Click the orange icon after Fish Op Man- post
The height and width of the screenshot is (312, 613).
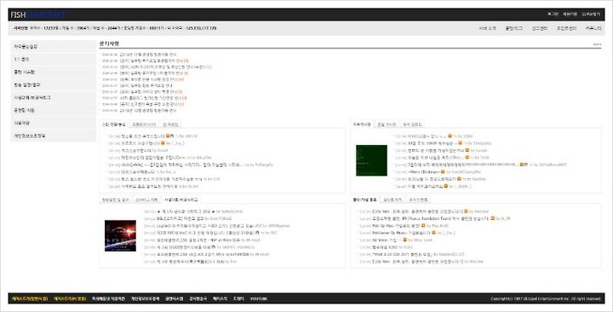[x=423, y=226]
